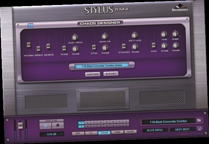Click the Buzz slider handle
Image resolution: width=209 pixels, height=144 pixels.
point(154,45)
